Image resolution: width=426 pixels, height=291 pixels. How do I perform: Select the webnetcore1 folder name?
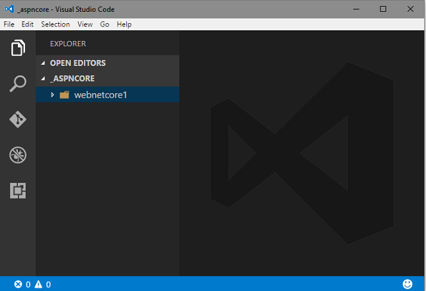coord(101,95)
